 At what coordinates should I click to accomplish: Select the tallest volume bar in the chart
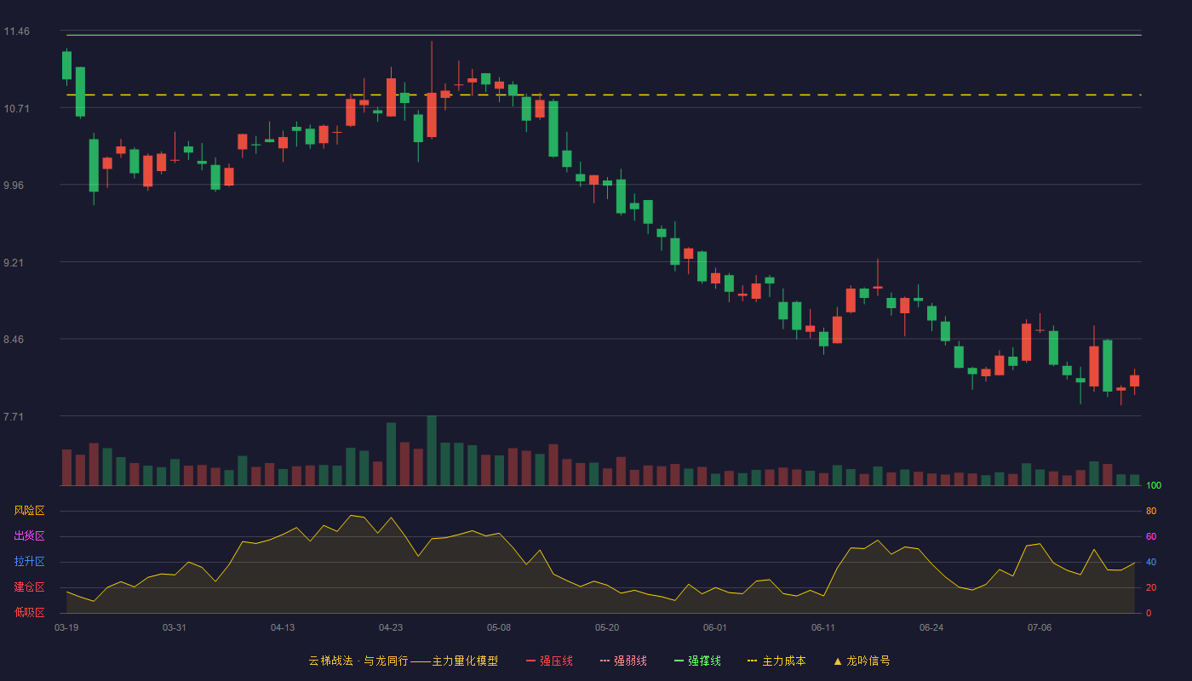pos(432,450)
